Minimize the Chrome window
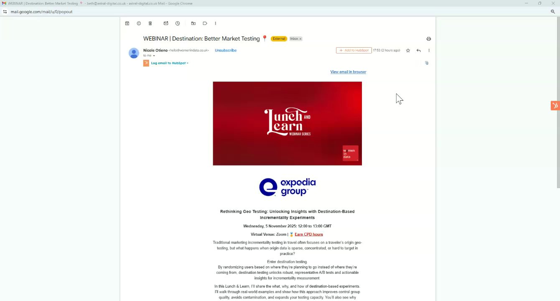Viewport: 560px width, 301px height. click(x=527, y=3)
